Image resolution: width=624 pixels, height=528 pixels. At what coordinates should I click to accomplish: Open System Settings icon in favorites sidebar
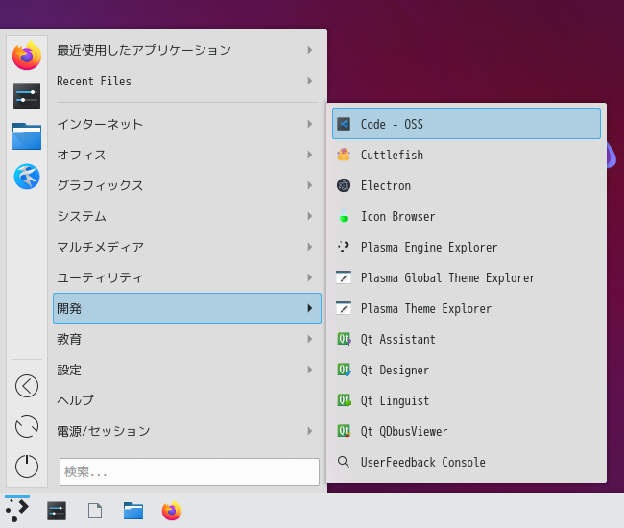click(27, 96)
